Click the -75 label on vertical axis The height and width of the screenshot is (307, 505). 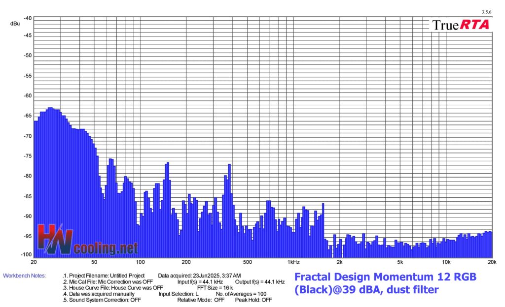tap(28, 156)
